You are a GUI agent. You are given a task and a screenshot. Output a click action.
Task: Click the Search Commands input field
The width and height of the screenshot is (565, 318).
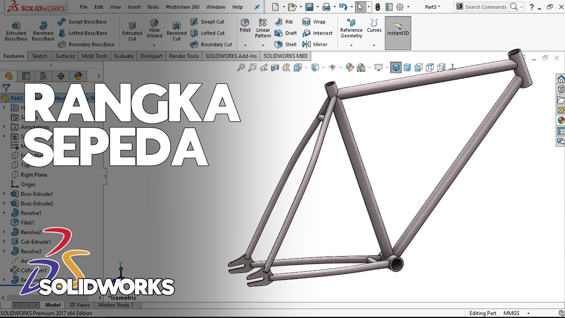point(487,7)
